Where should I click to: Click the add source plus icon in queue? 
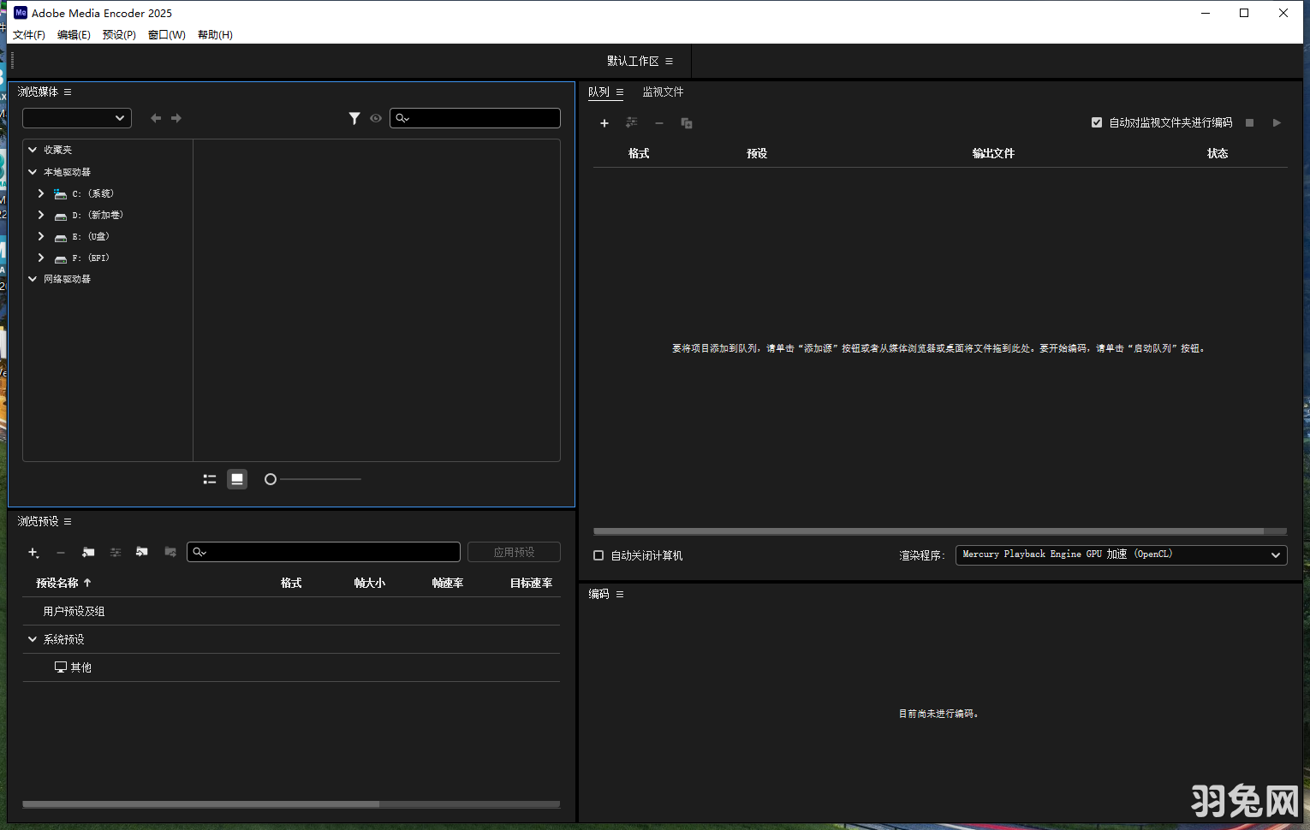[x=604, y=122]
